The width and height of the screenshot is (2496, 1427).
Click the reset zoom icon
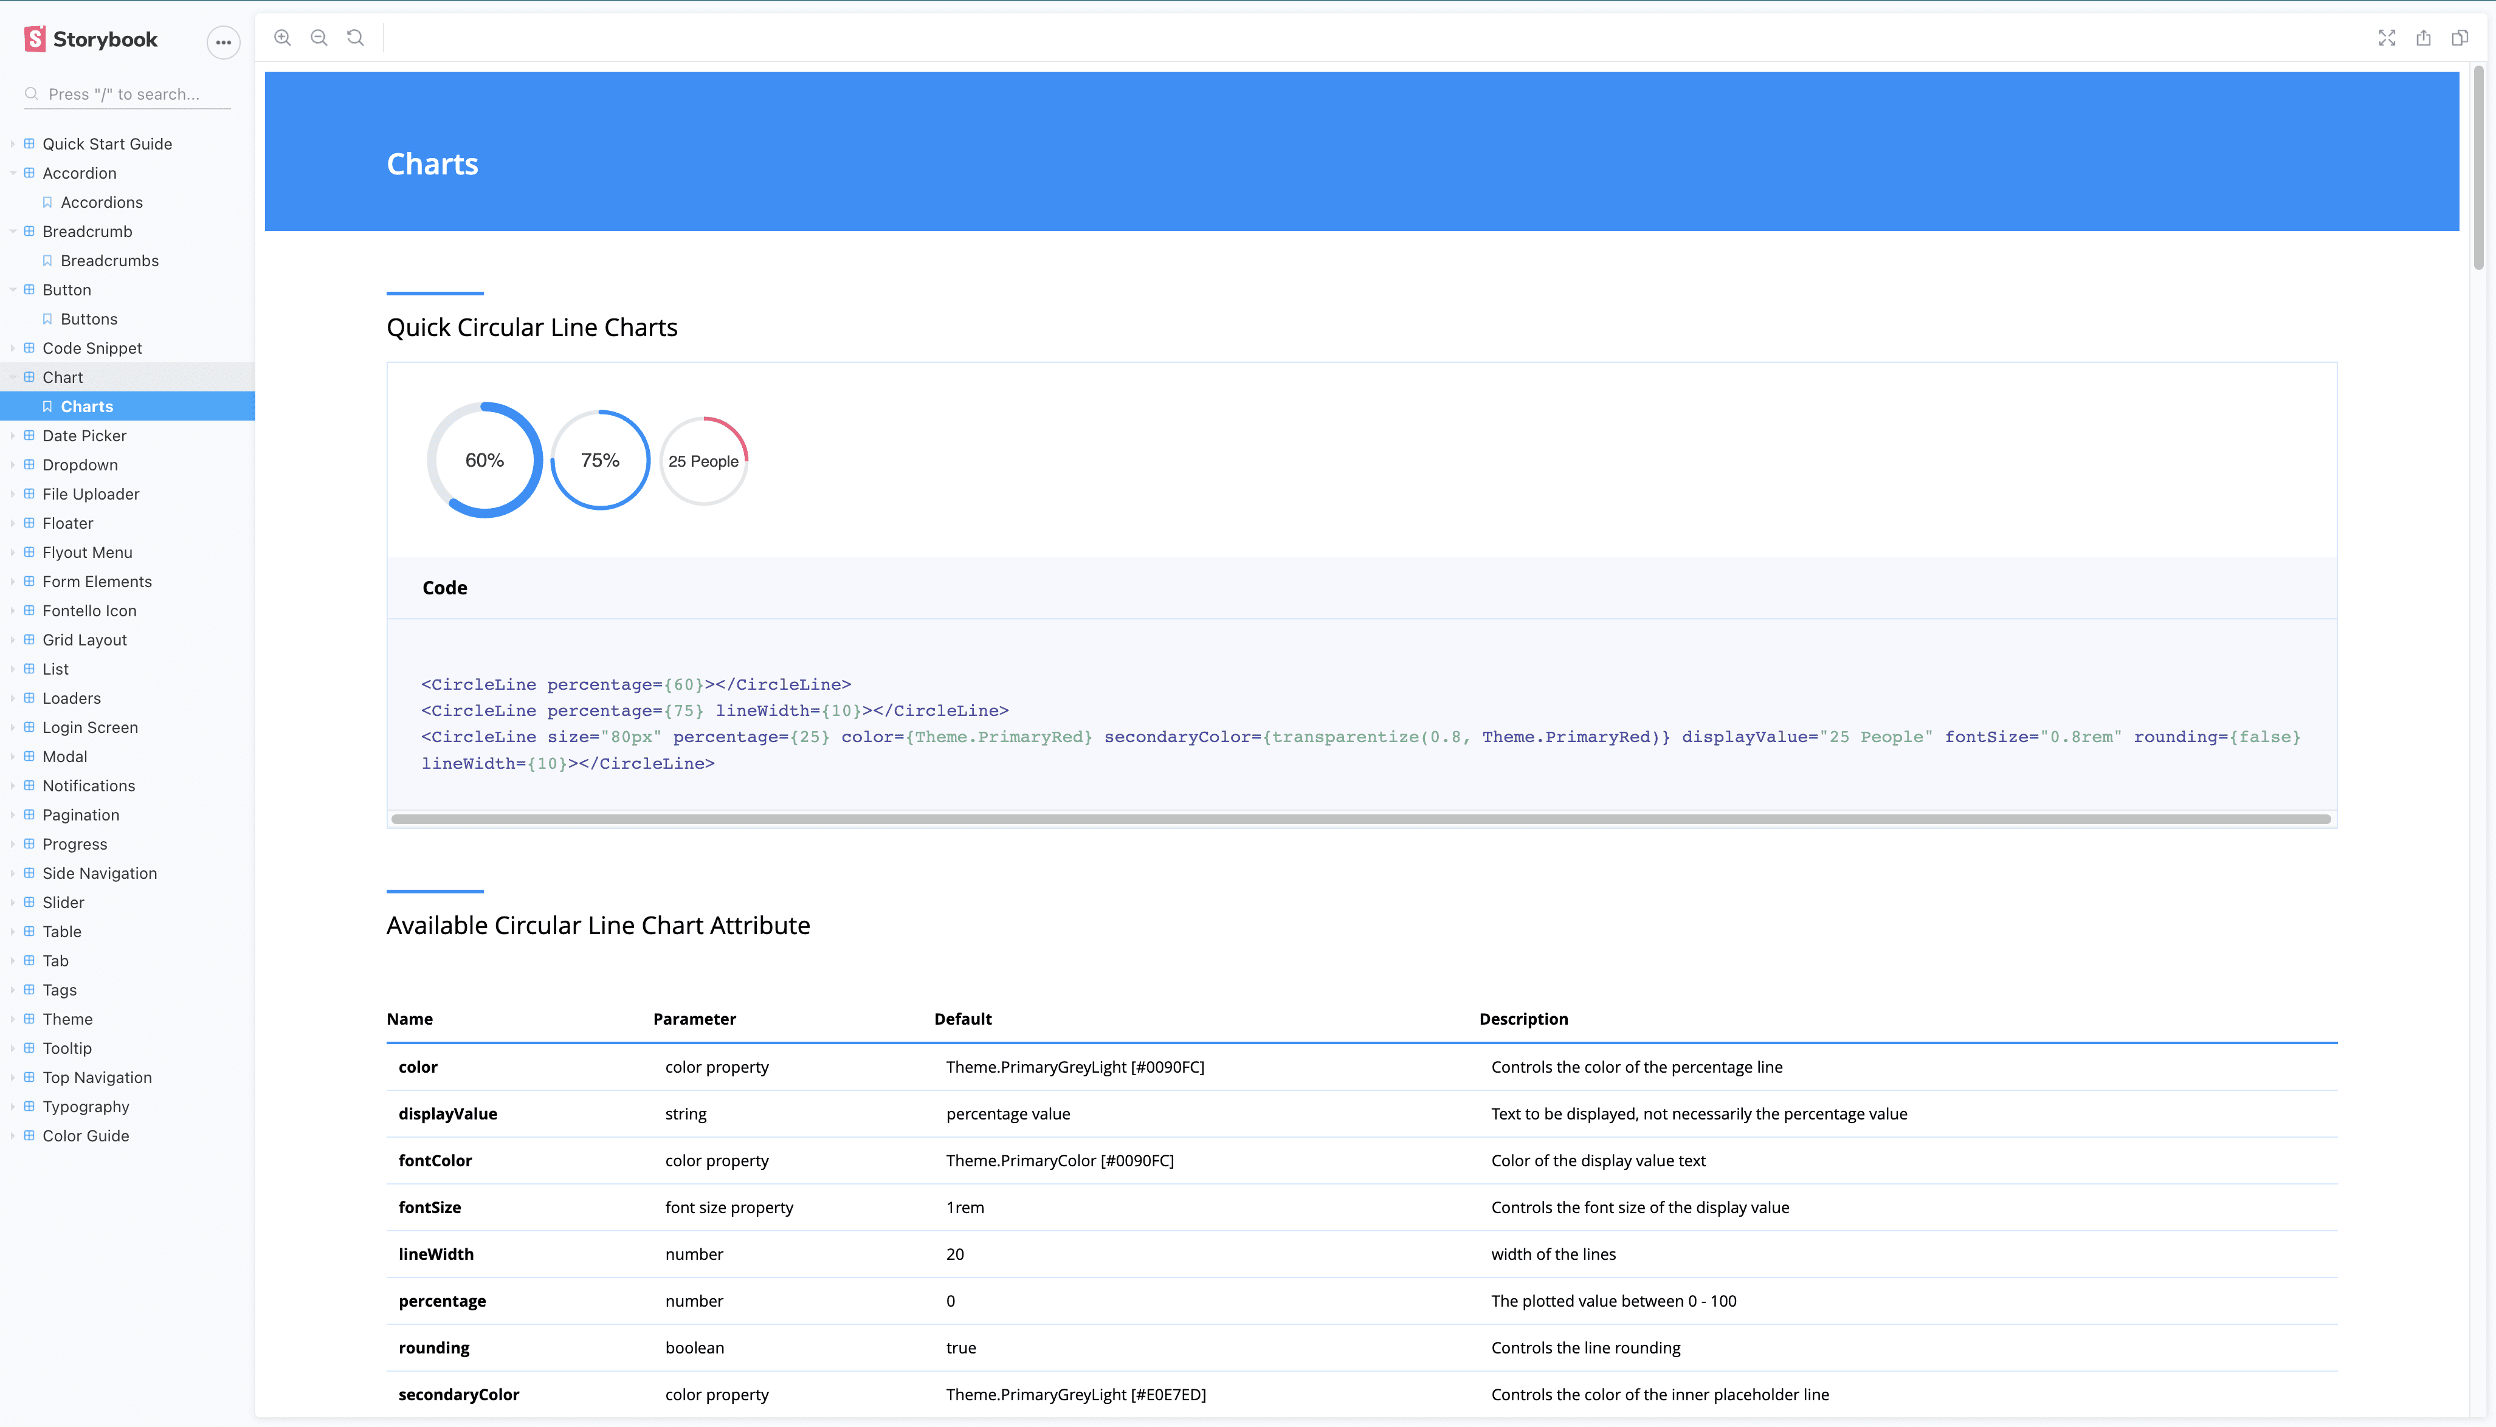point(355,38)
